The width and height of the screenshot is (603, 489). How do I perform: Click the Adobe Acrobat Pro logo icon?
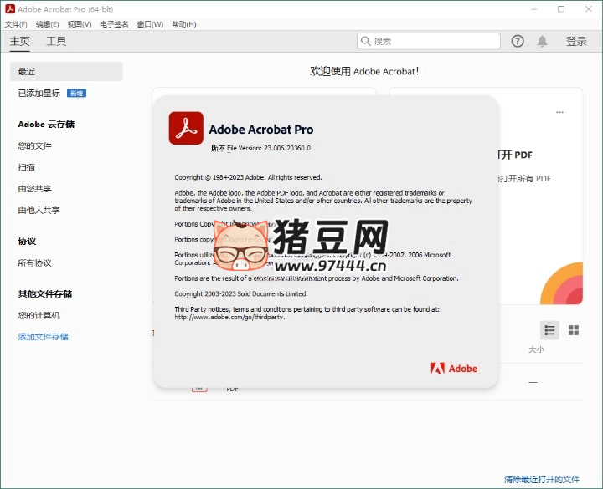point(186,129)
